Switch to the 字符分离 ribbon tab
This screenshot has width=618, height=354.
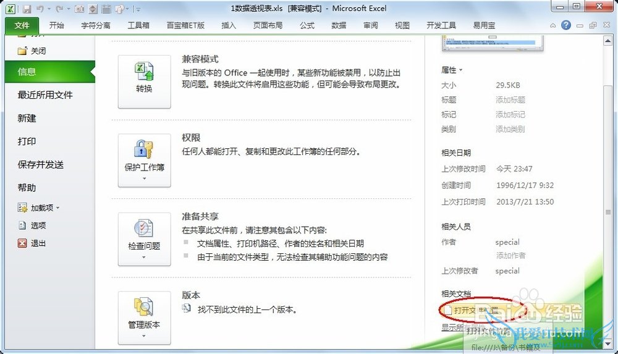coord(96,25)
